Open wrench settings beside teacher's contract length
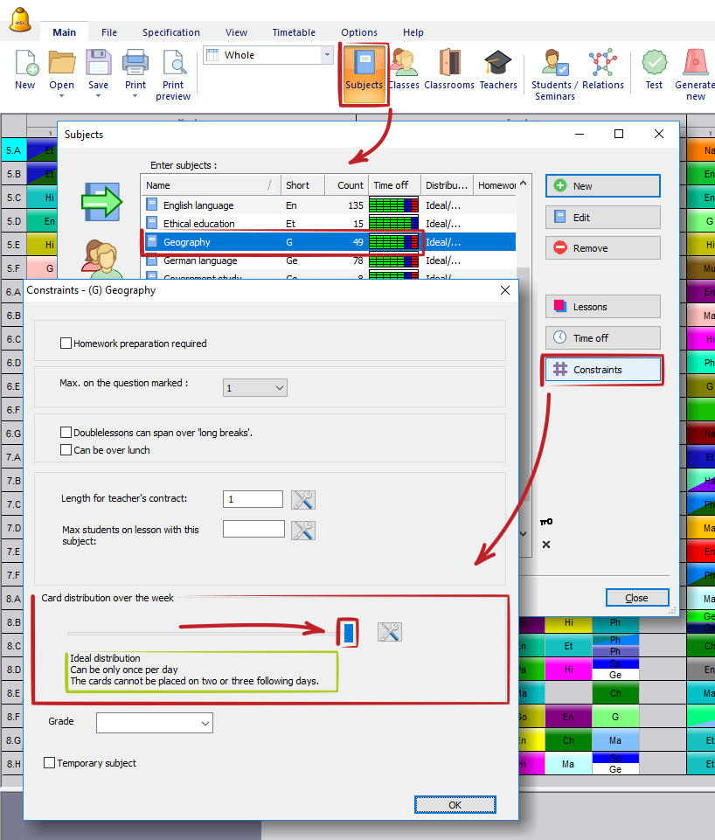This screenshot has height=840, width=715. click(x=303, y=500)
